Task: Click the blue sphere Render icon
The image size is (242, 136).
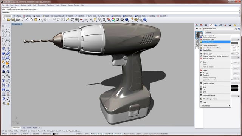Action: [127, 19]
